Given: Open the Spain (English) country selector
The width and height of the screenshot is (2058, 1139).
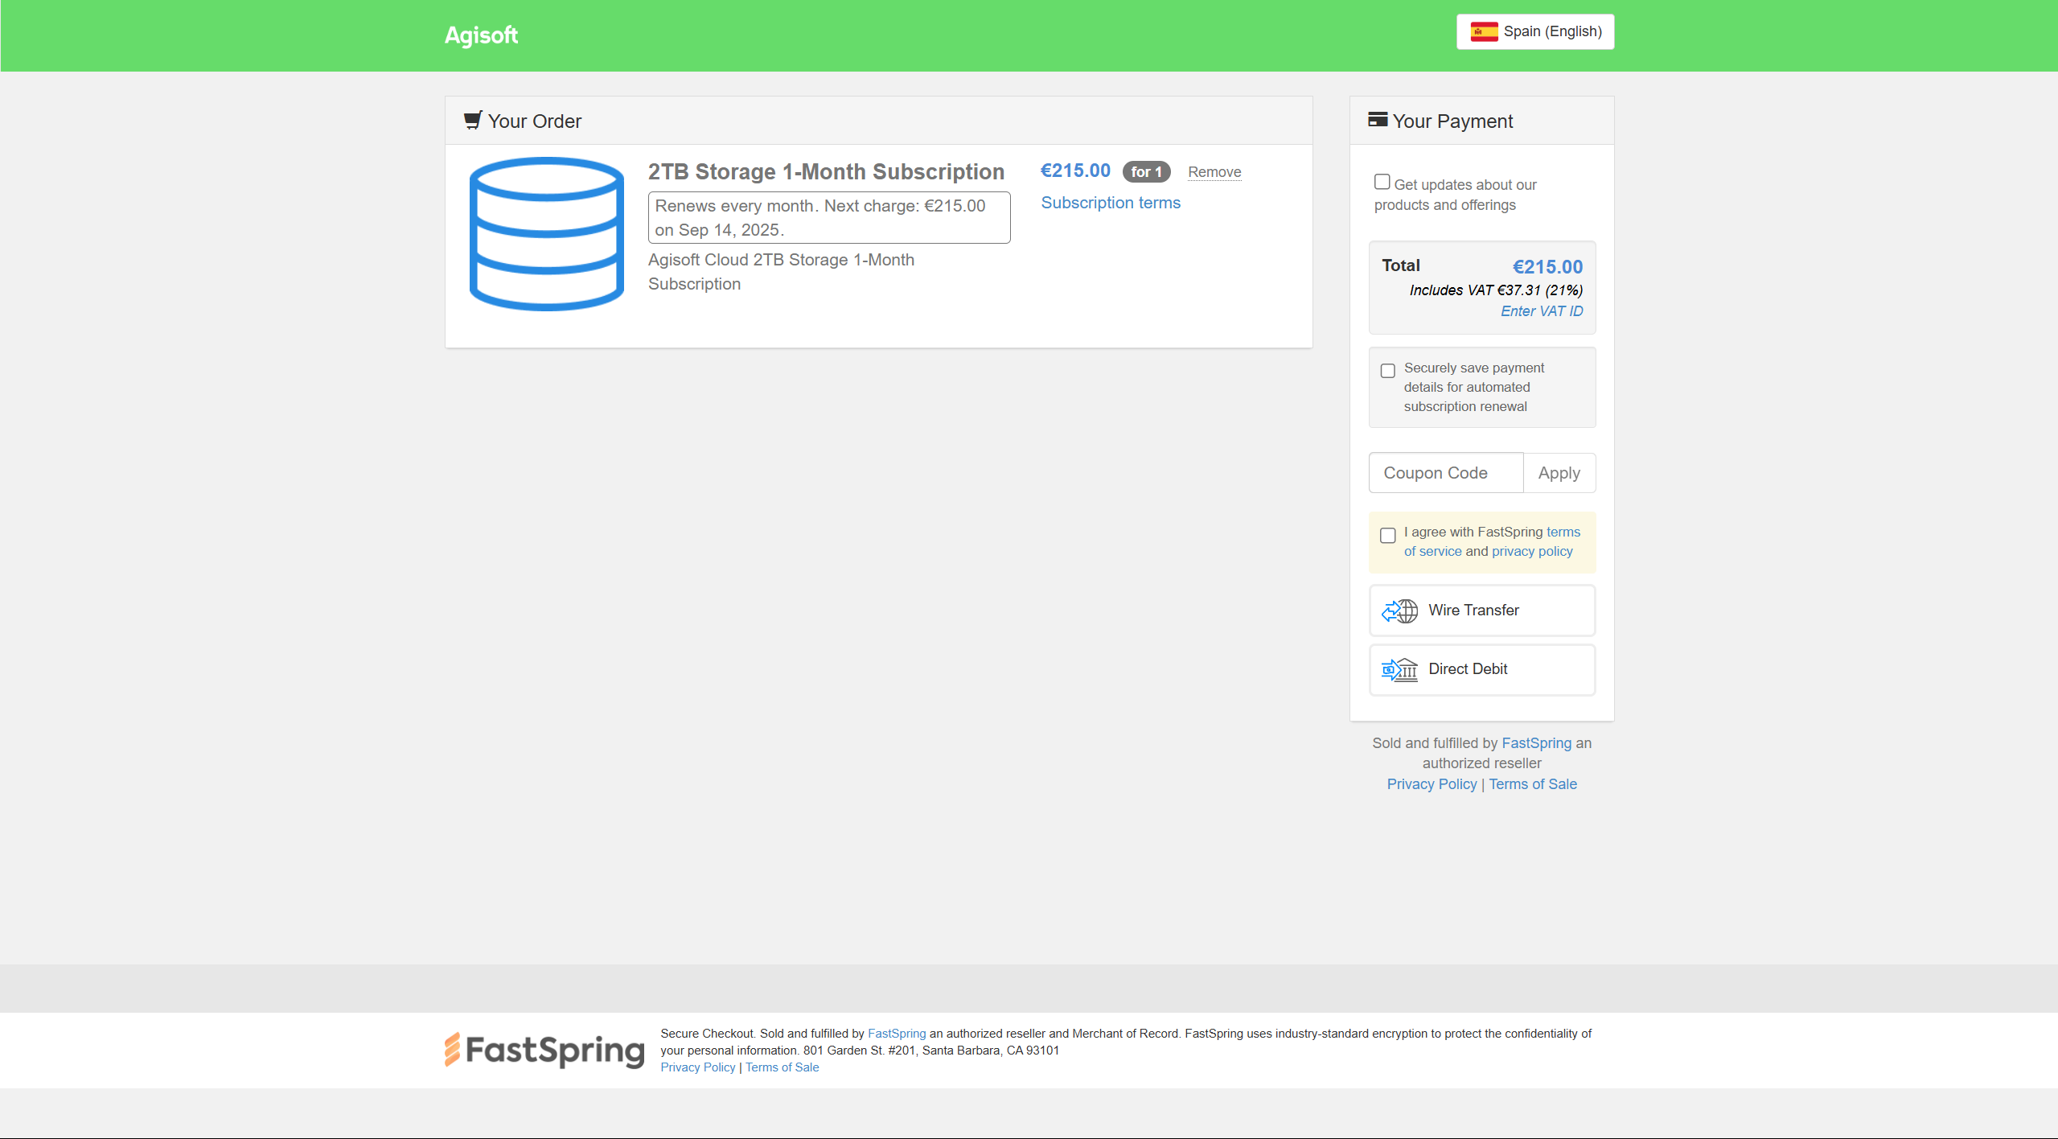Looking at the screenshot, I should 1534,31.
